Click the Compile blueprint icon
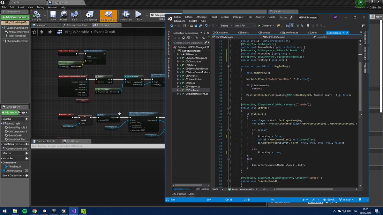Image resolution: width=383 pixels, height=215 pixels. tap(37, 15)
